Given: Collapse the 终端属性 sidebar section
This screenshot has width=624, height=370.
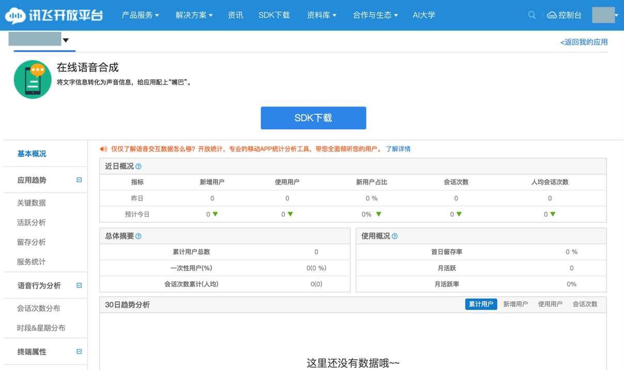Looking at the screenshot, I should click(x=79, y=352).
